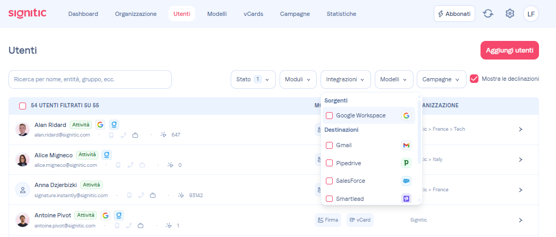Uncheck Mostra le declinazioni checkbox
Screen dimensions: 556x237
[x=474, y=79]
